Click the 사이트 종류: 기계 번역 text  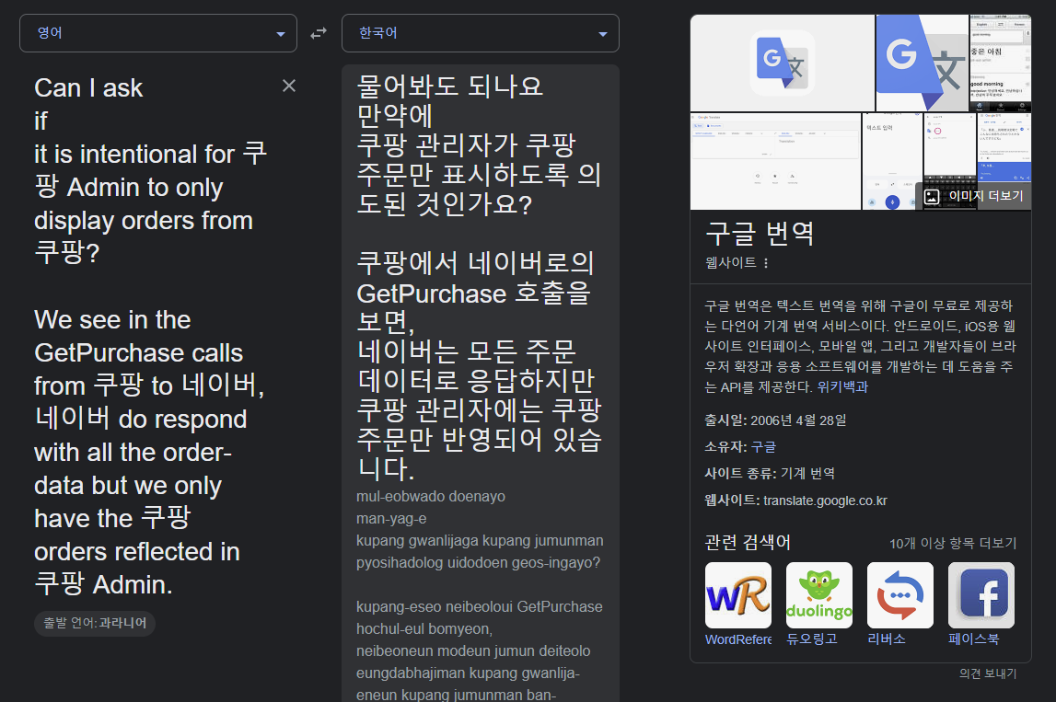770,474
